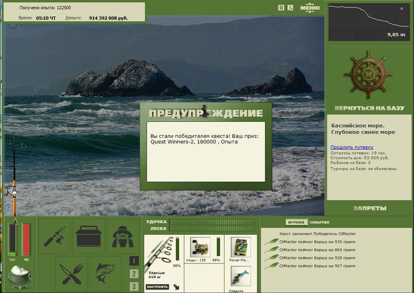Click the Предупреждение dialog message box
The width and height of the screenshot is (414, 293).
[x=205, y=152]
